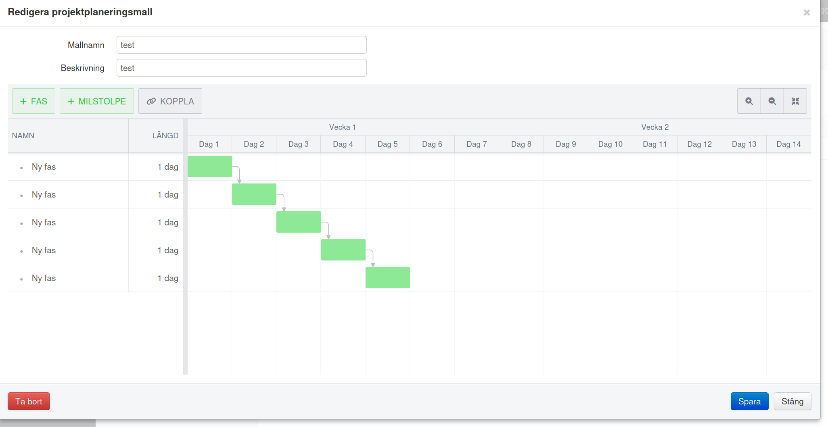
Task: Click the green bar on Dag 1
Action: [210, 166]
